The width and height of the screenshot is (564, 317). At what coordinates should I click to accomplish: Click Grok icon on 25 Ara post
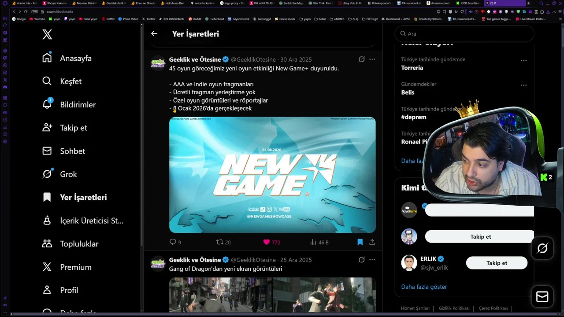click(x=361, y=260)
